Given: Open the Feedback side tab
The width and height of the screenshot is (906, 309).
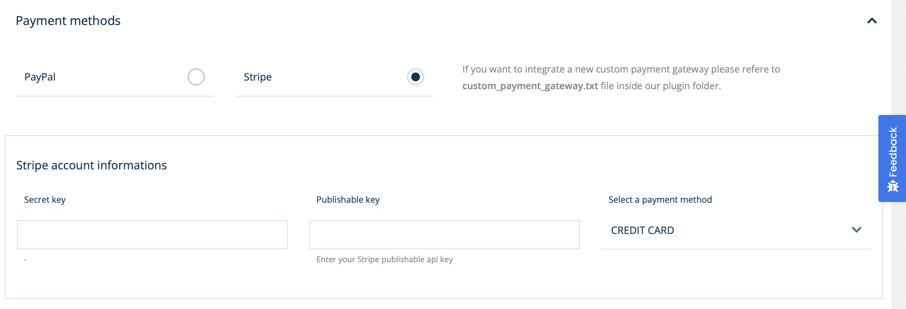Looking at the screenshot, I should (x=892, y=152).
